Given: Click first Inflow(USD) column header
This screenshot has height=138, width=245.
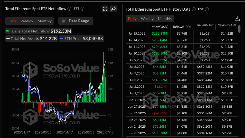Looking at the screenshot, I should 159,27.
